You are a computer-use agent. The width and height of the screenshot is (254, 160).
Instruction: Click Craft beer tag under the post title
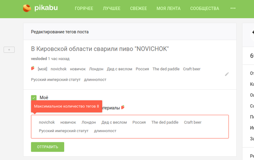click(x=192, y=69)
